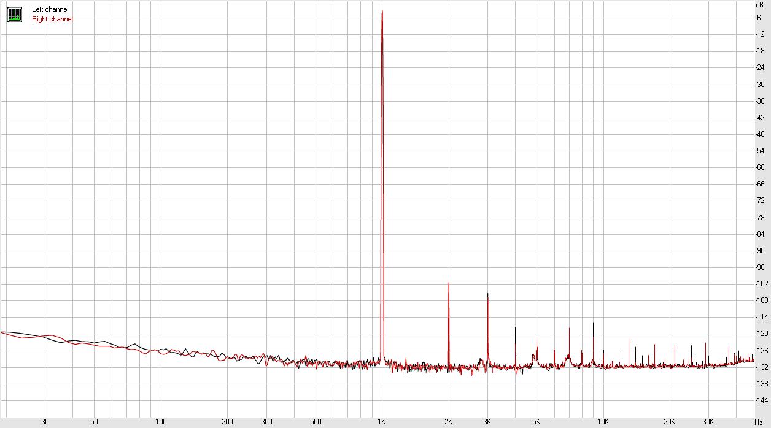Click the -96 value on dB axis
The width and height of the screenshot is (771, 428).
(x=761, y=267)
